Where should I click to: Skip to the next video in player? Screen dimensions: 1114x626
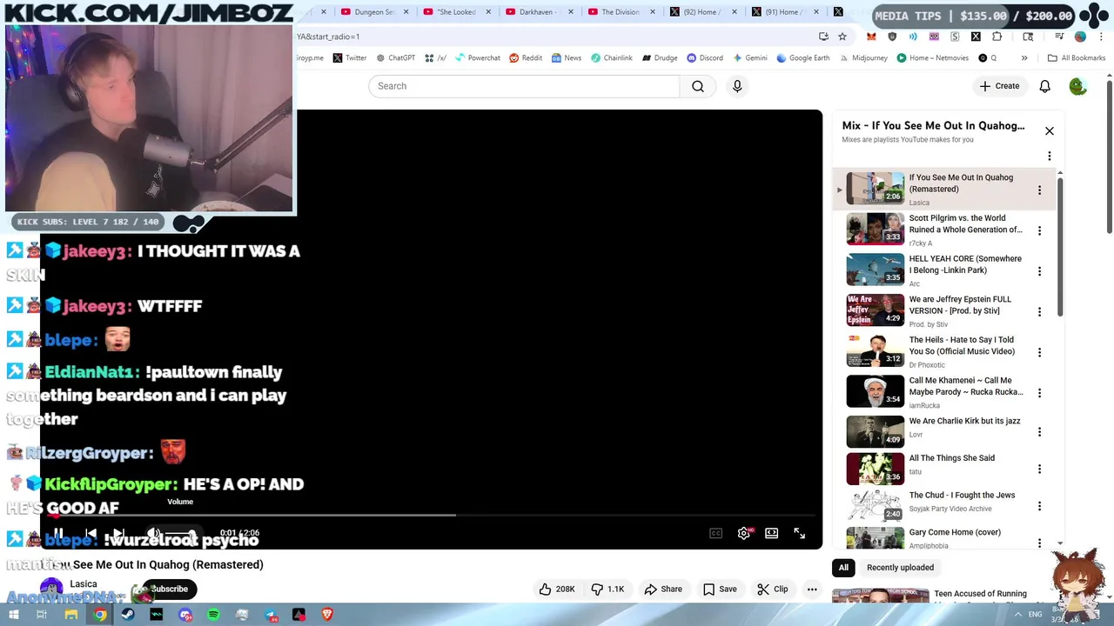click(118, 533)
